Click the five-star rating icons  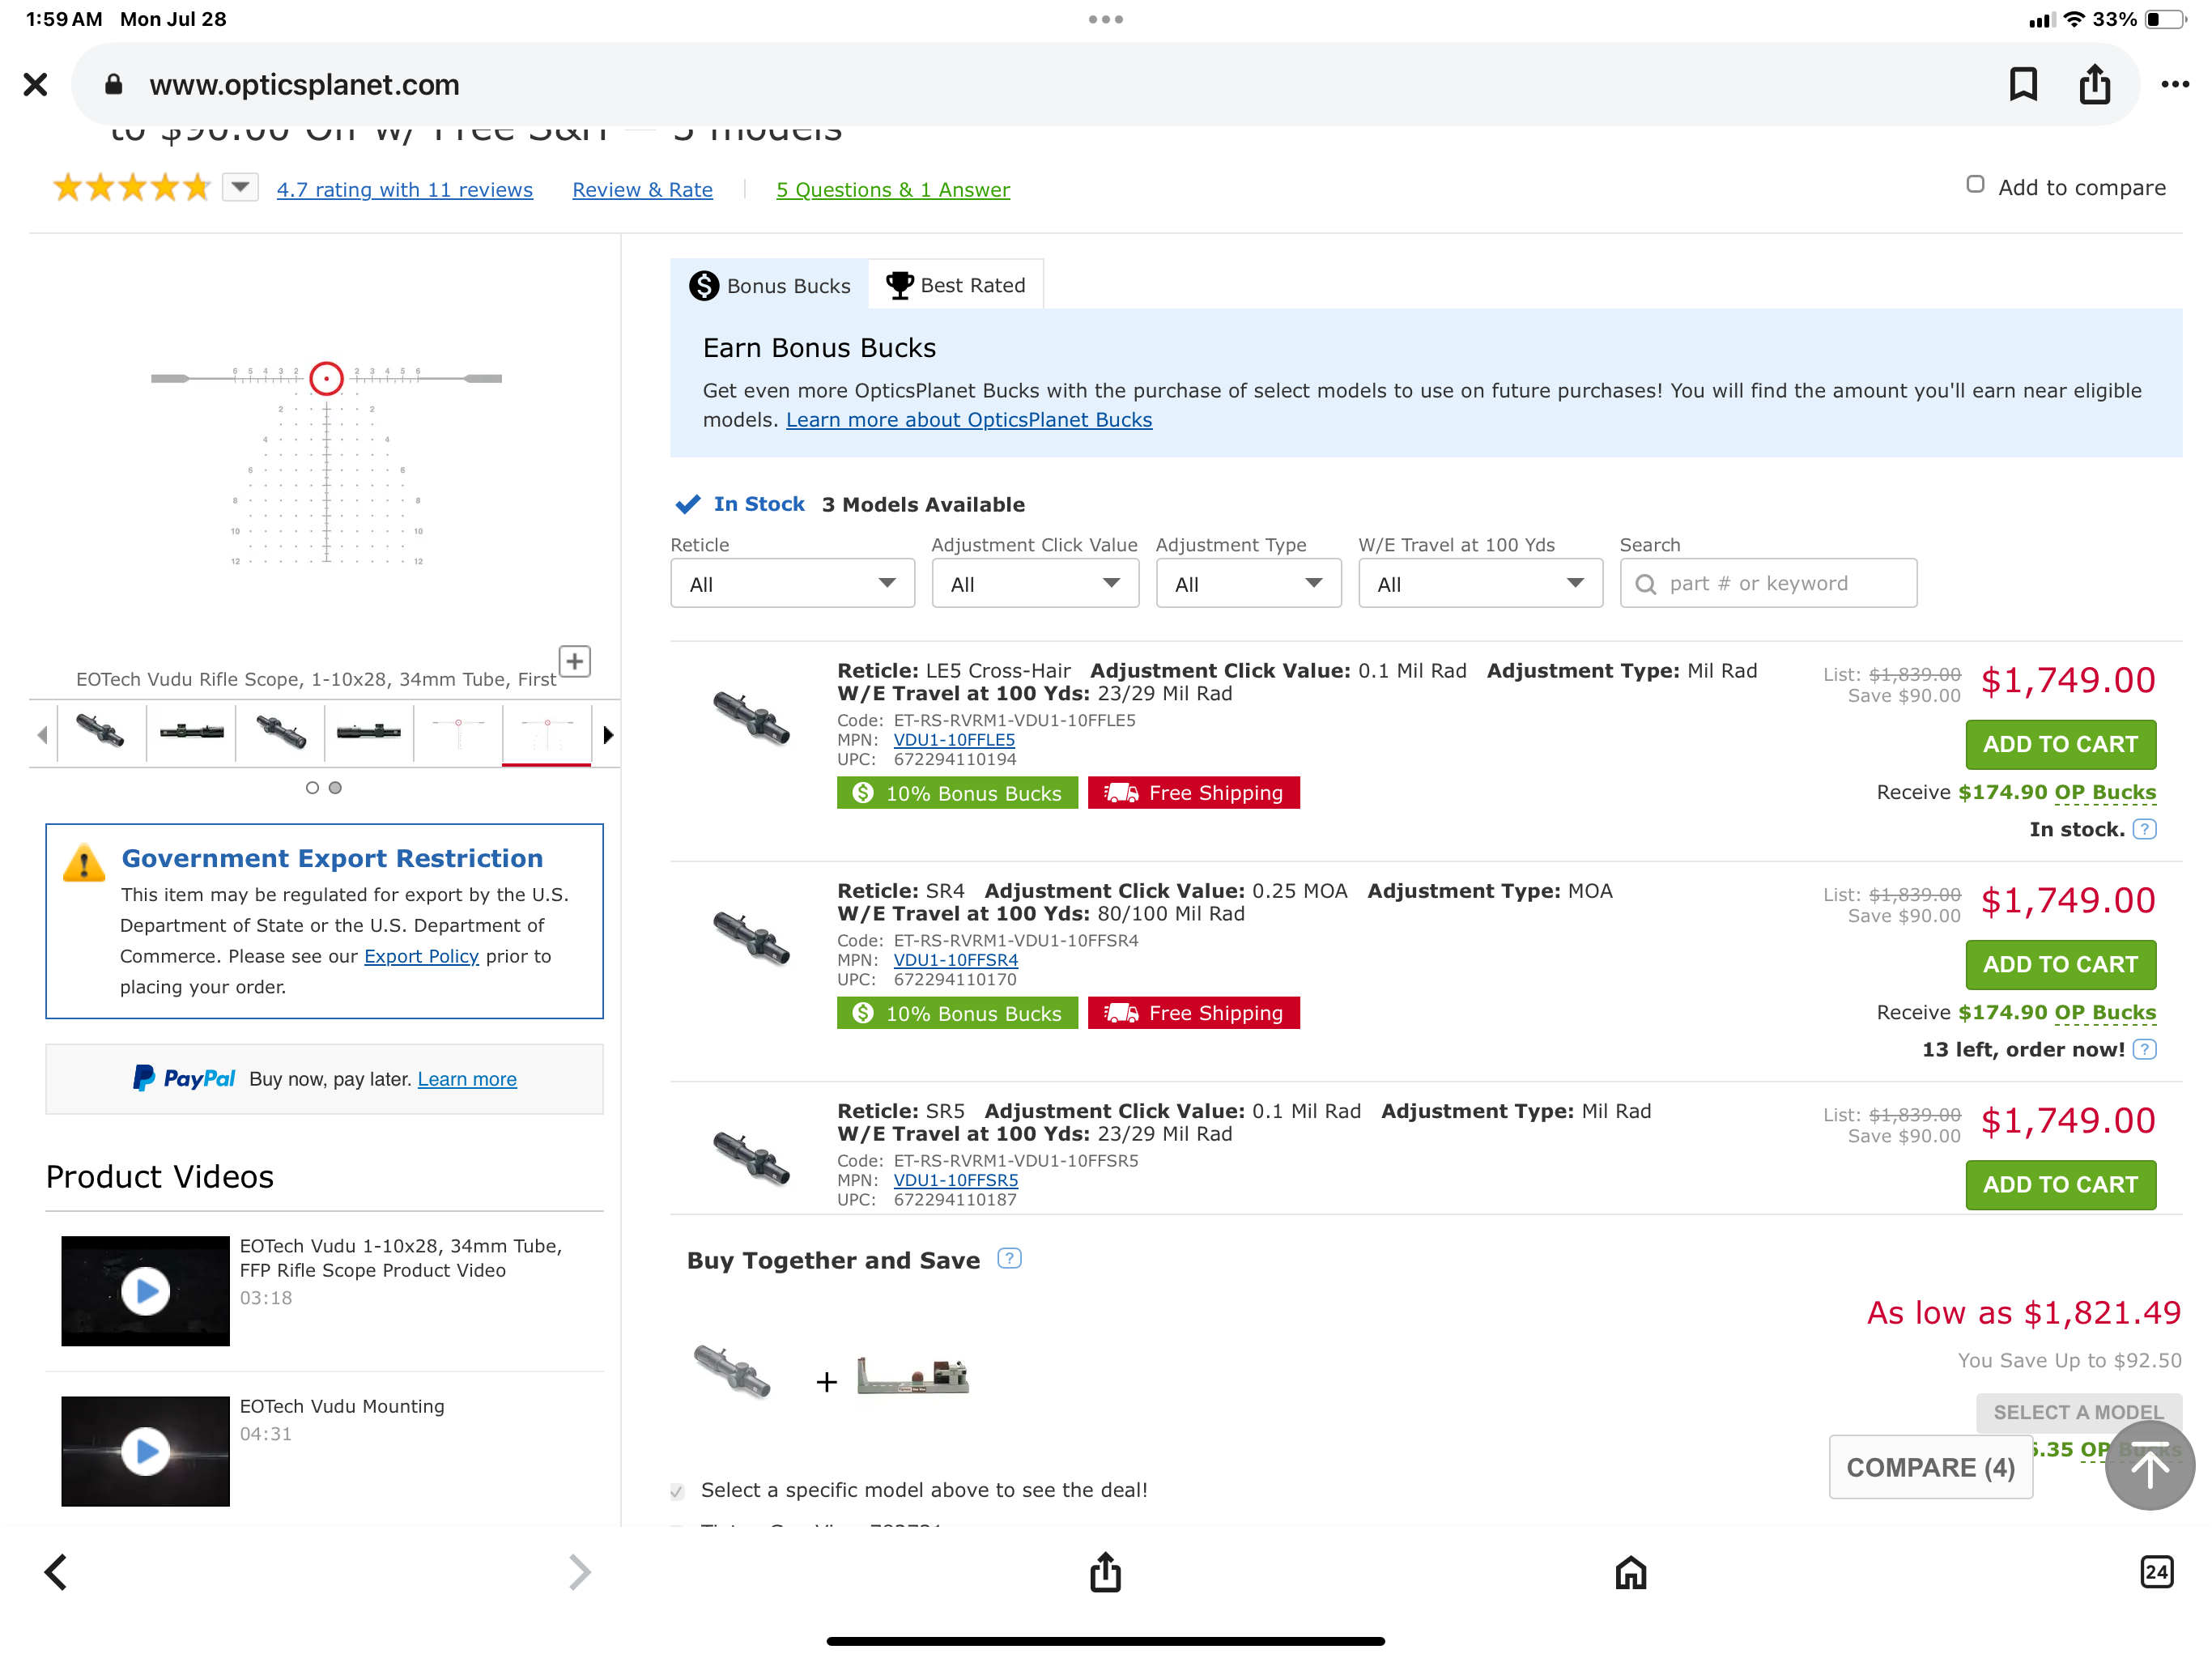point(132,187)
